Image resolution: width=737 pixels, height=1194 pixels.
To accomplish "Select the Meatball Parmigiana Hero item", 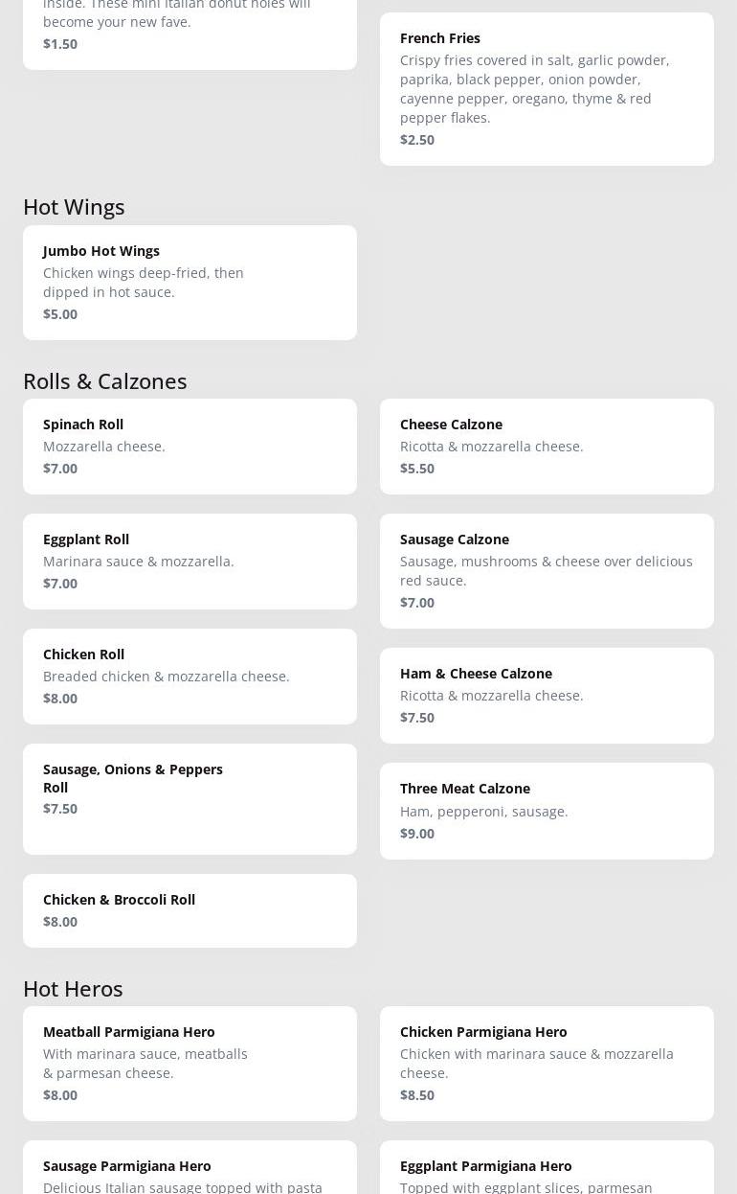I will tap(190, 1063).
